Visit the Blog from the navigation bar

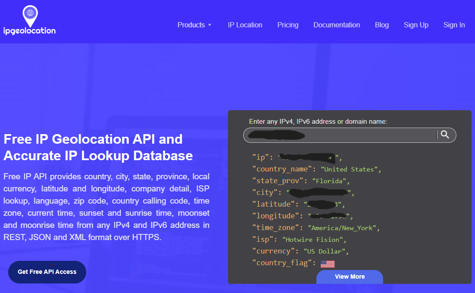381,25
